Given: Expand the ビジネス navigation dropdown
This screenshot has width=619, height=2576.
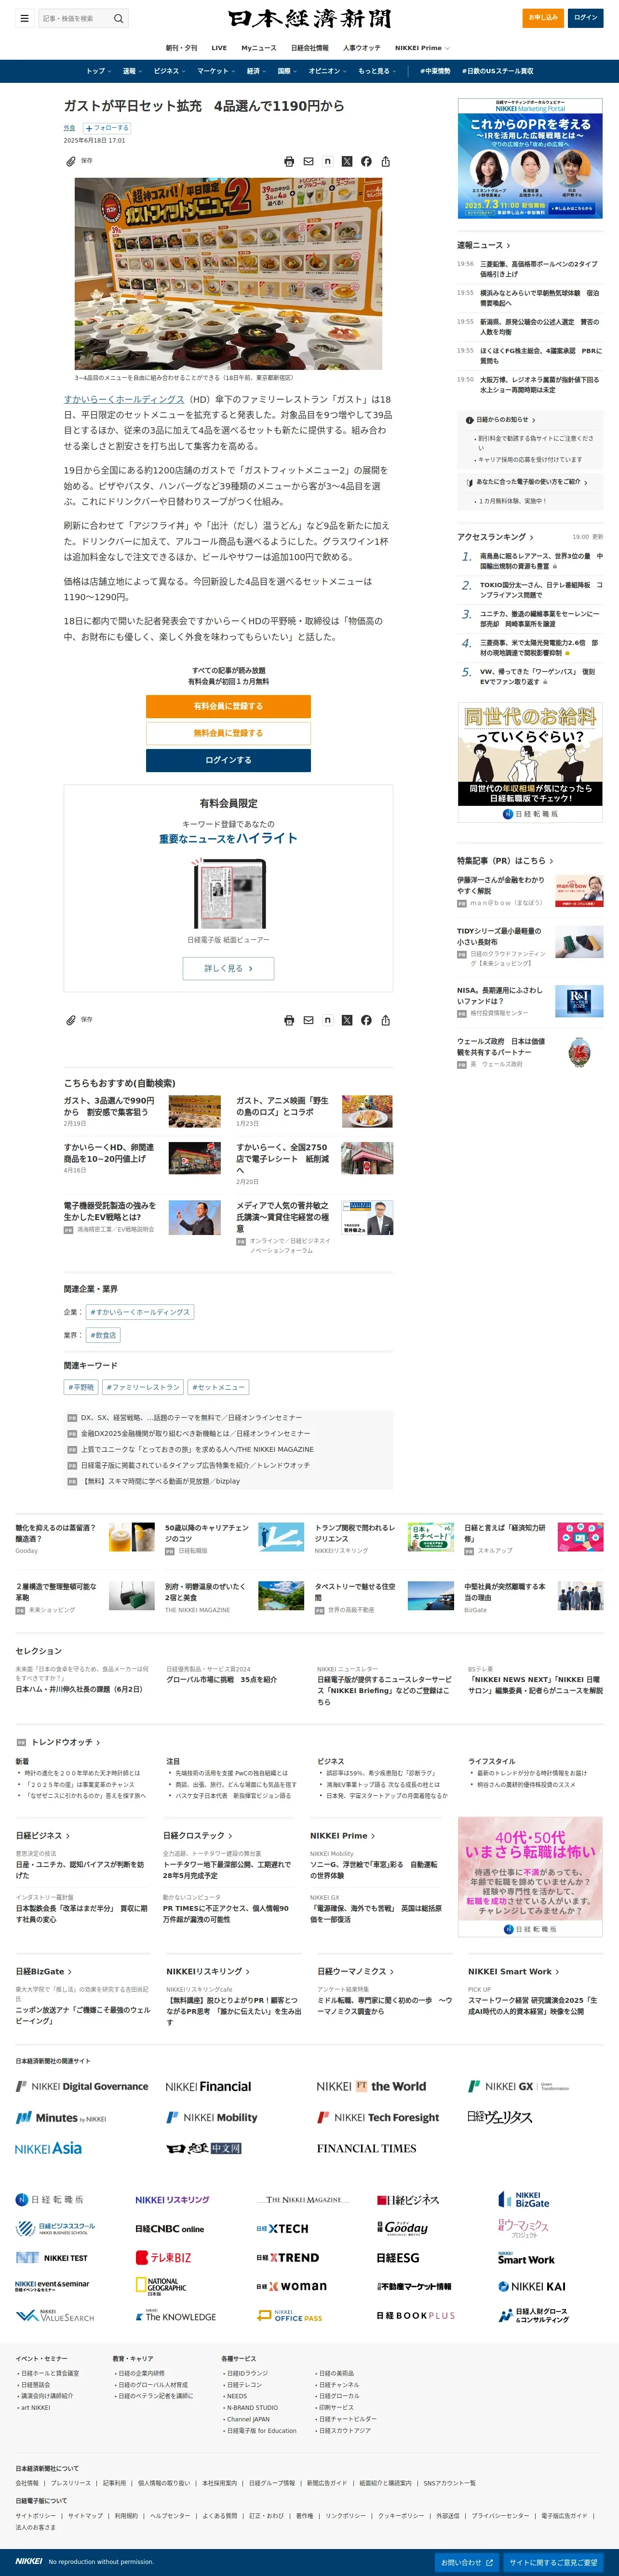Looking at the screenshot, I should (168, 71).
